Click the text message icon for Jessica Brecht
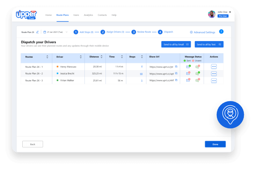The height and width of the screenshot is (169, 256). [x=198, y=73]
